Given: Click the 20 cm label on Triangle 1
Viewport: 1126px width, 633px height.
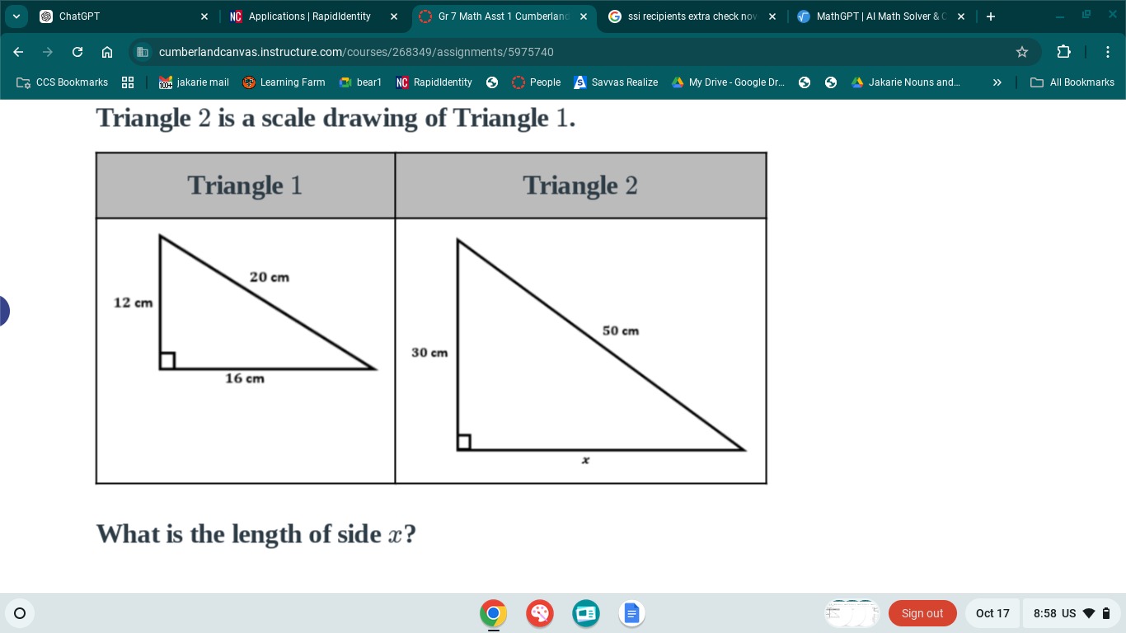Looking at the screenshot, I should pyautogui.click(x=270, y=278).
